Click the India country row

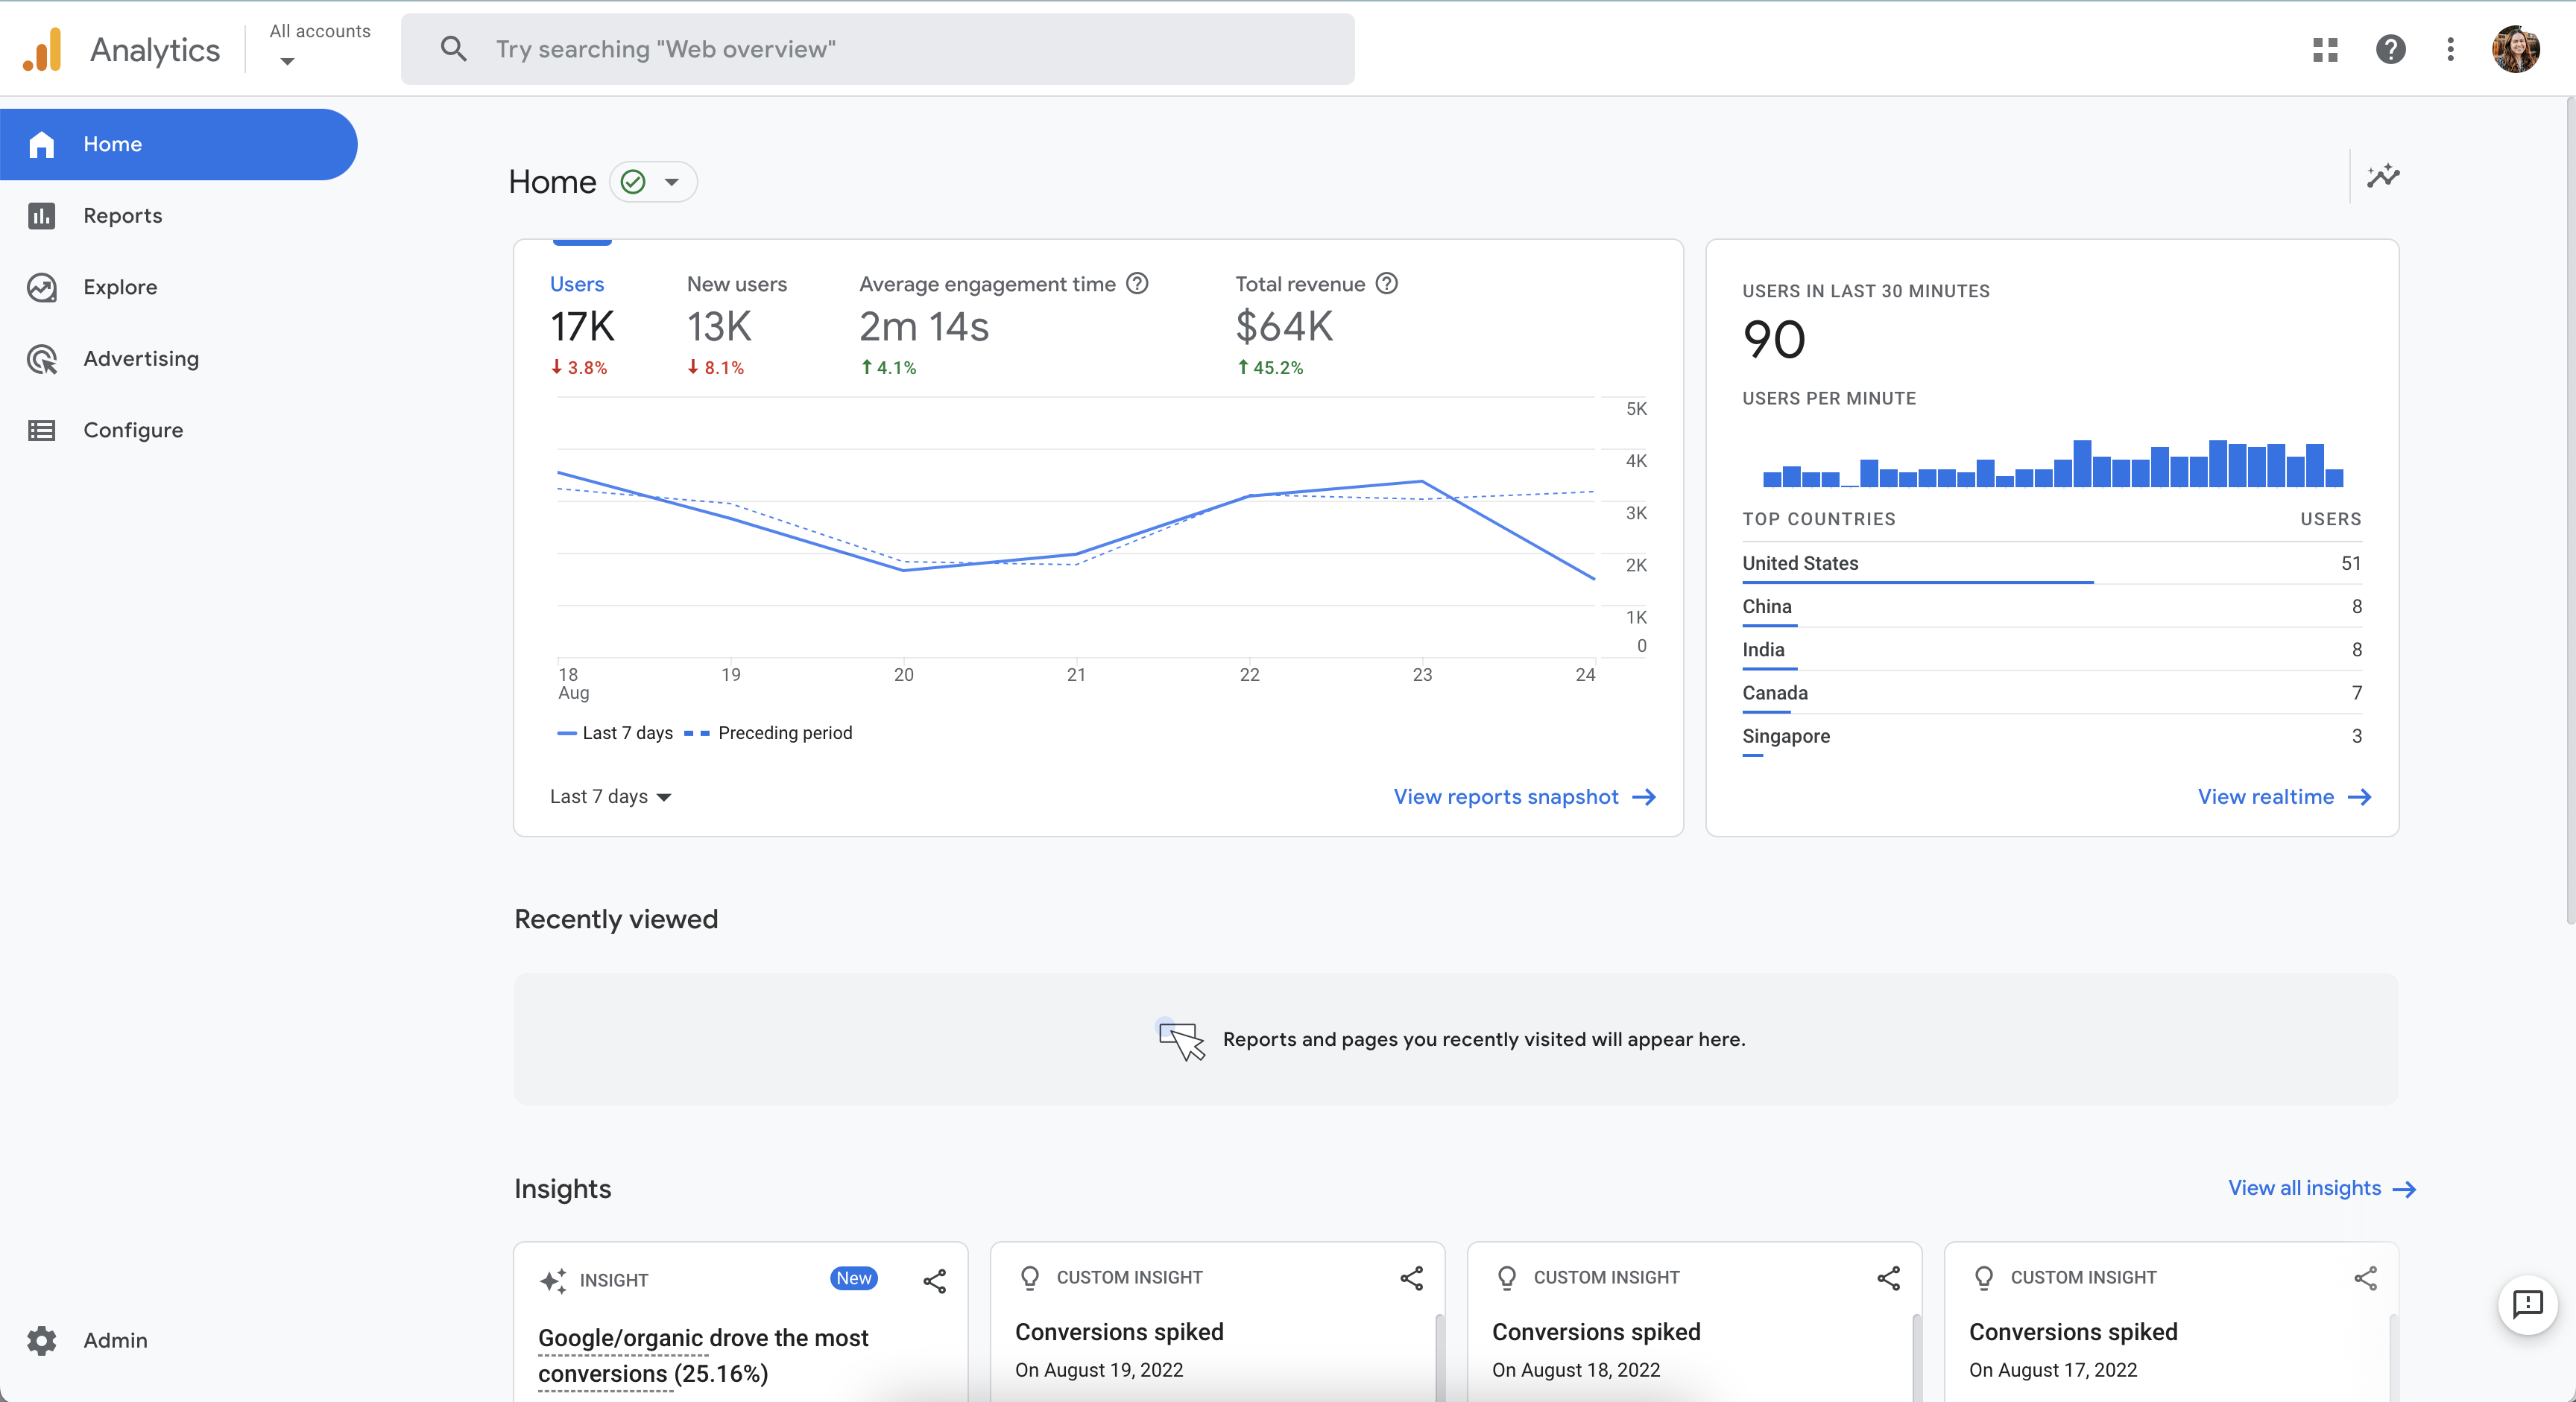coord(2051,650)
